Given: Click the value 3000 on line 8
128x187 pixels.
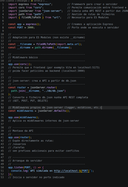Looking at the screenshot, I should pos(30,27).
